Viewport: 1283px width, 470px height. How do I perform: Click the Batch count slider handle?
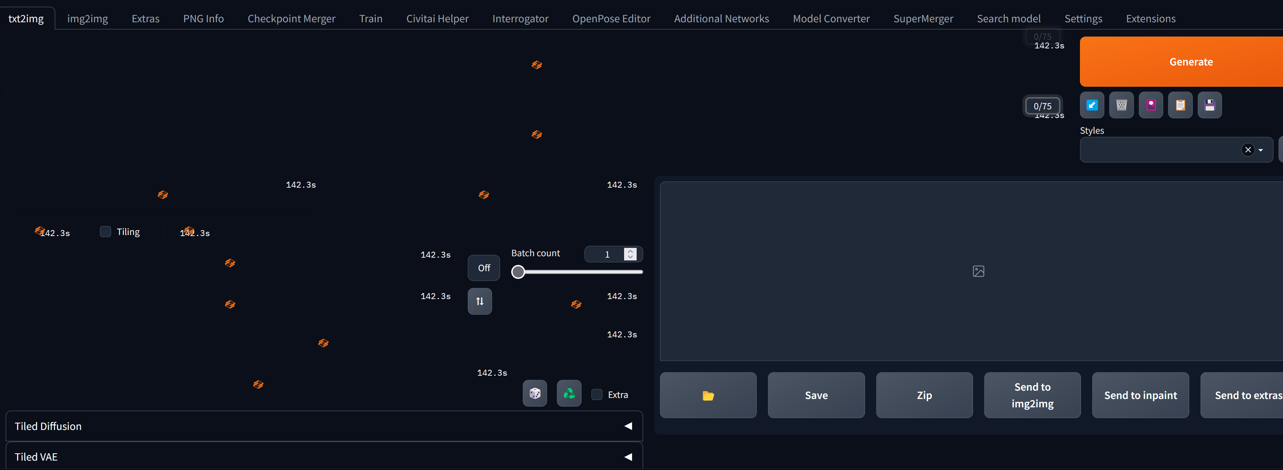(x=518, y=272)
